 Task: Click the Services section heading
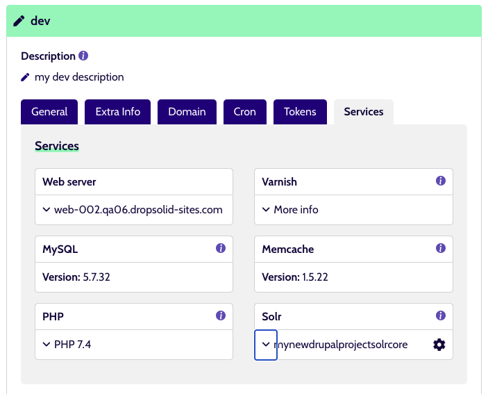tap(57, 146)
